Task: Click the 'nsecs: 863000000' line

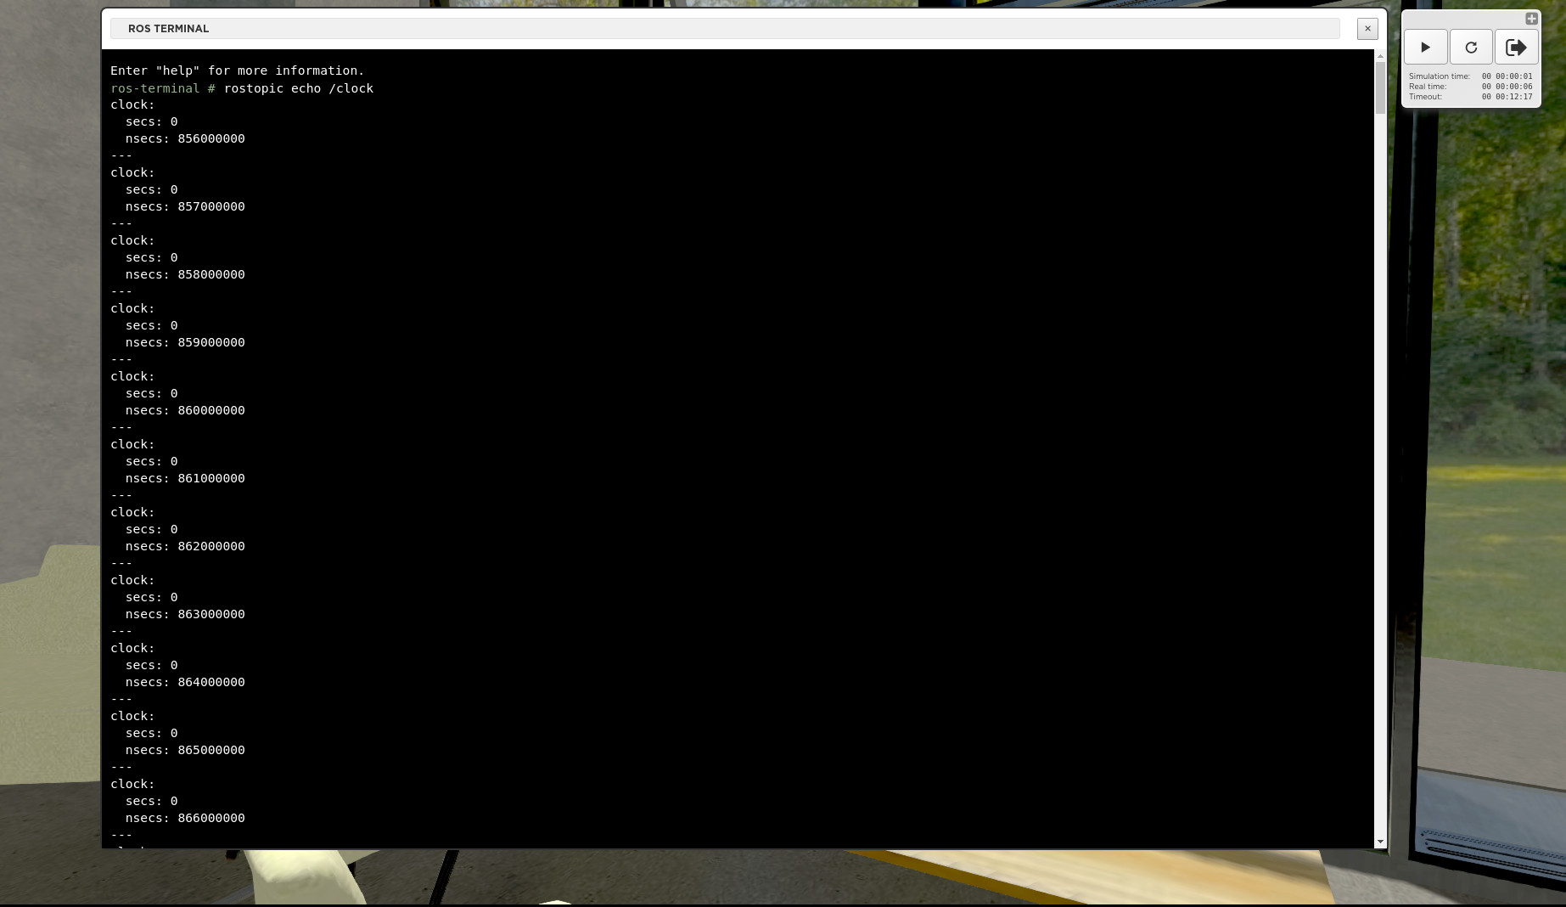Action: tap(185, 615)
